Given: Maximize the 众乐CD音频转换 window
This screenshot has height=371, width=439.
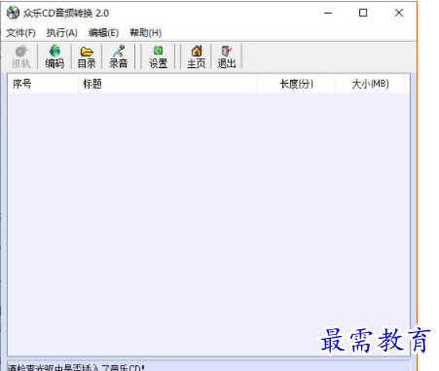Looking at the screenshot, I should tap(363, 13).
